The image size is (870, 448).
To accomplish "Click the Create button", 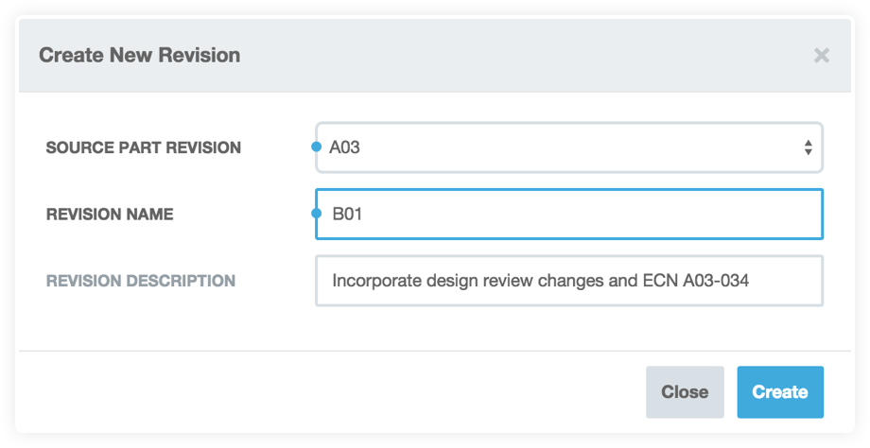I will coord(780,392).
